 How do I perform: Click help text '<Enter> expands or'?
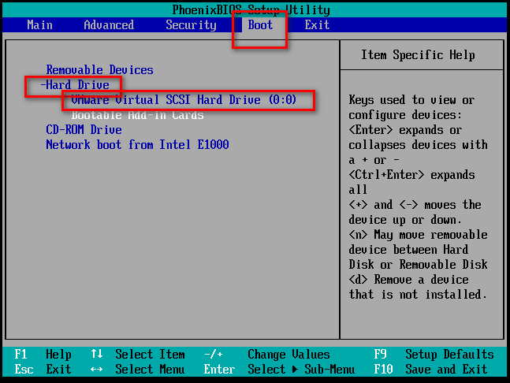pos(405,130)
